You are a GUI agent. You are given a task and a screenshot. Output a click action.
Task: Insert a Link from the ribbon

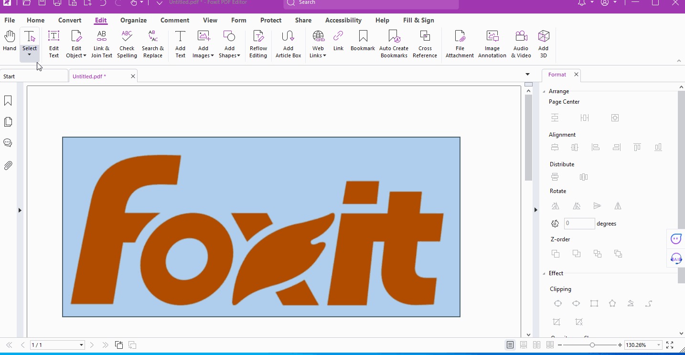pos(338,41)
